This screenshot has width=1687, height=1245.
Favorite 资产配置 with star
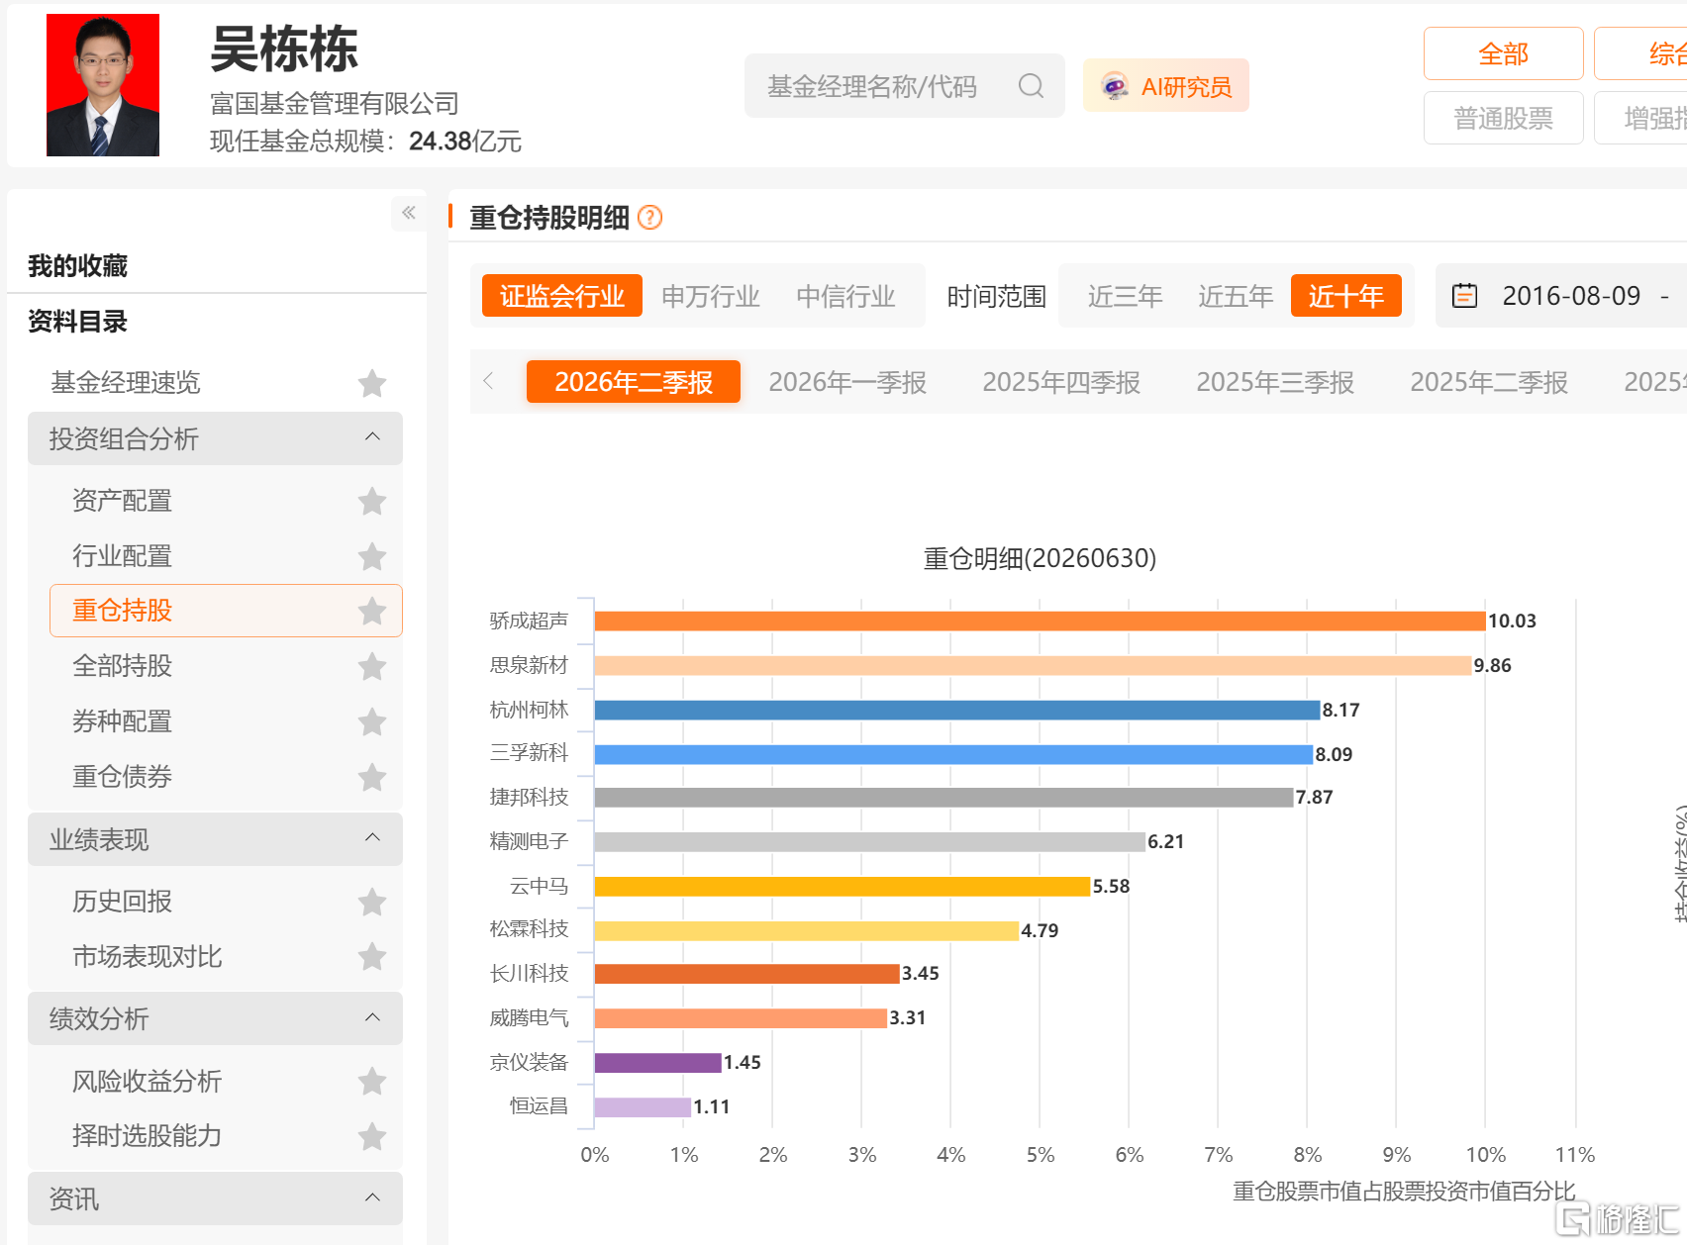pyautogui.click(x=372, y=501)
